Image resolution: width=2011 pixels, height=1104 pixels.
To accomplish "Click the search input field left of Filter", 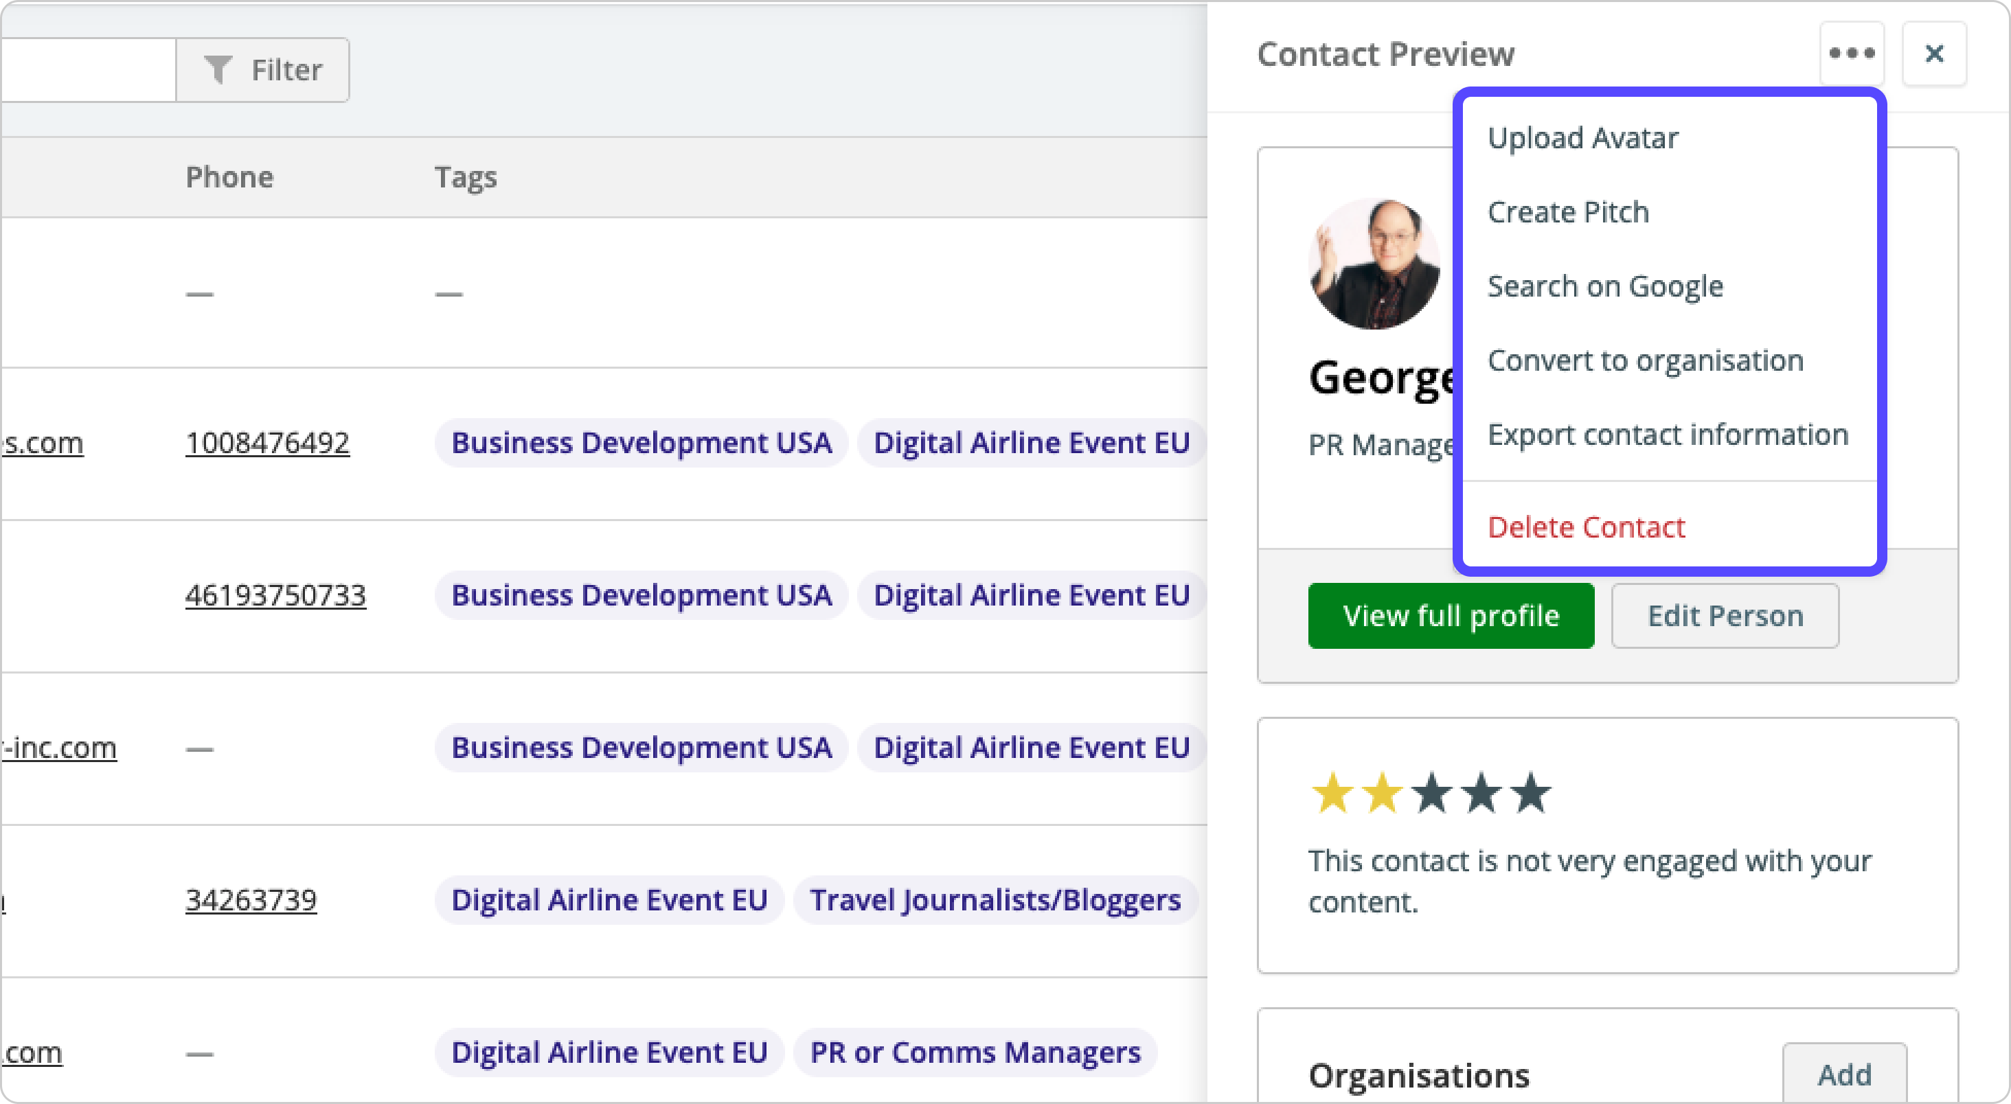I will pos(88,70).
